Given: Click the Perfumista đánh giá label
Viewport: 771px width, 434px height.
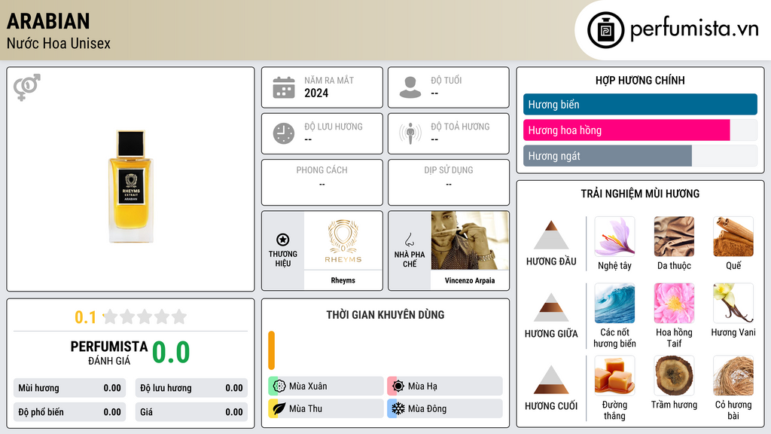Looking at the screenshot, I should (x=109, y=353).
